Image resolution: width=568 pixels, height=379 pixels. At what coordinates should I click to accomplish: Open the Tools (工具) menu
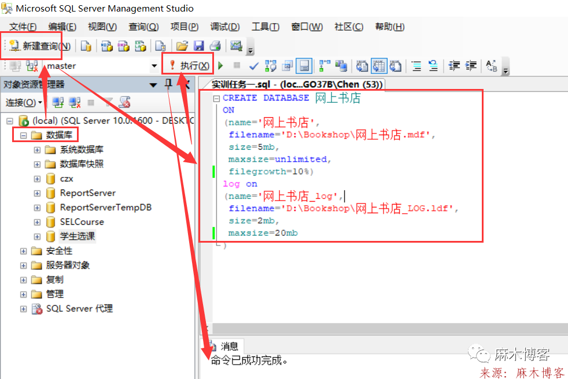pyautogui.click(x=265, y=27)
